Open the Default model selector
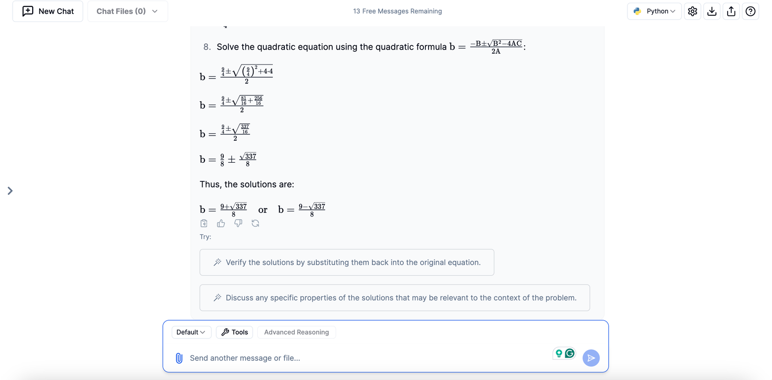Image resolution: width=772 pixels, height=380 pixels. (x=191, y=332)
